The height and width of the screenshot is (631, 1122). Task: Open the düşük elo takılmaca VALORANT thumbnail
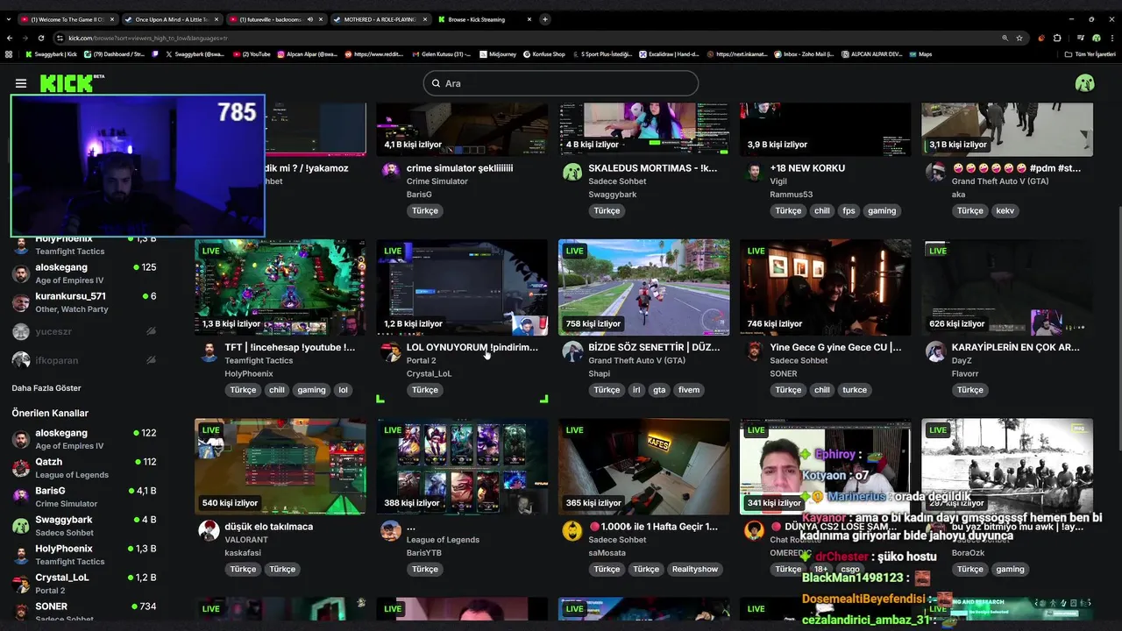pyautogui.click(x=280, y=466)
